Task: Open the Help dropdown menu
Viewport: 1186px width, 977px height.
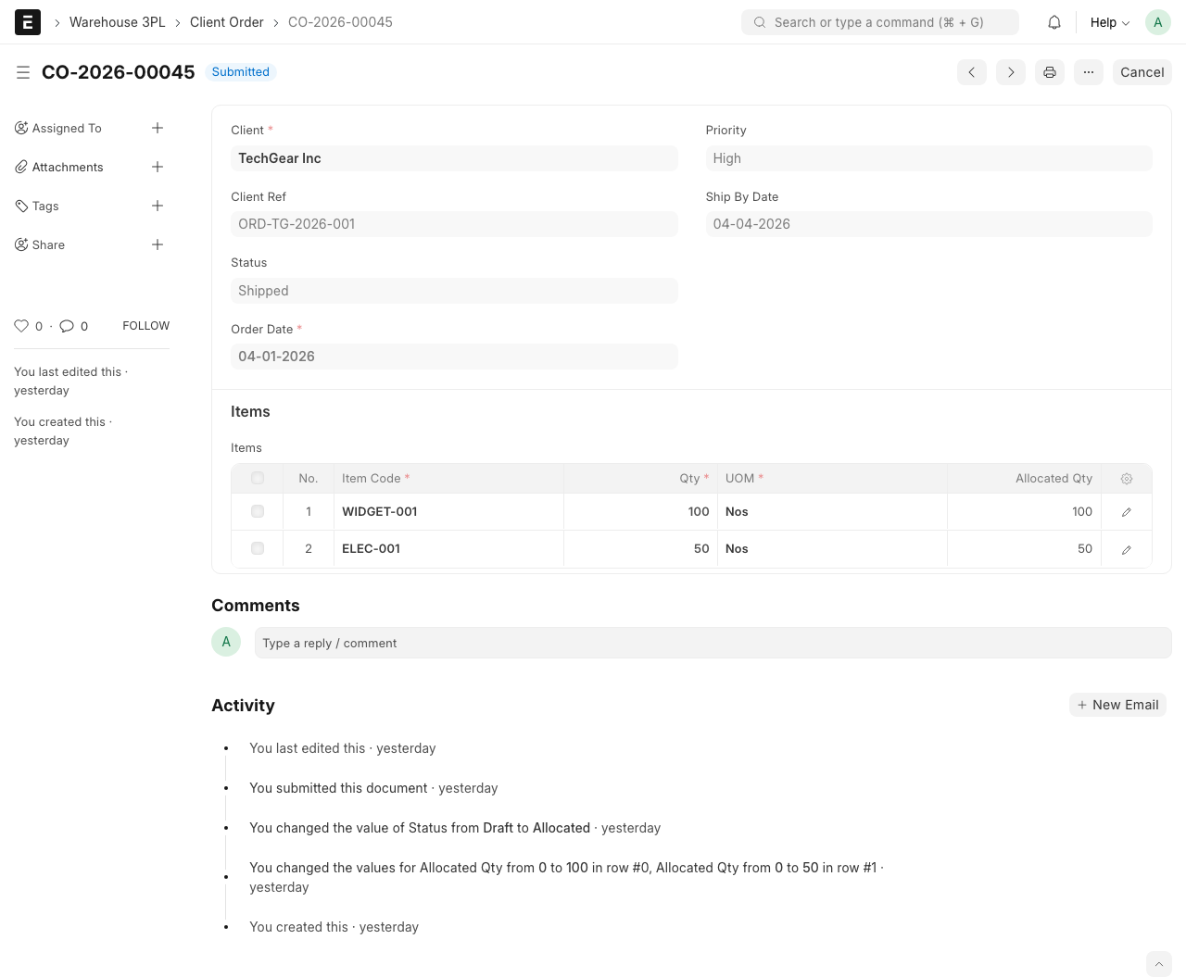Action: click(x=1109, y=22)
